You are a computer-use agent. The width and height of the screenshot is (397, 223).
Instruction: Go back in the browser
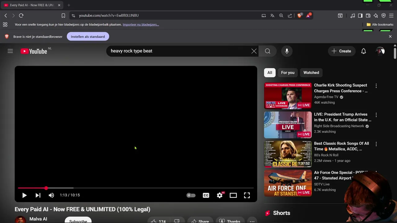(x=6, y=15)
